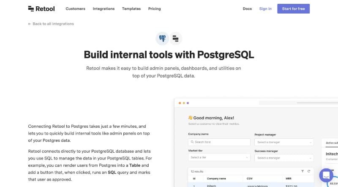The image size is (338, 187).
Task: Expand the Project manager dropdown
Action: click(284, 142)
